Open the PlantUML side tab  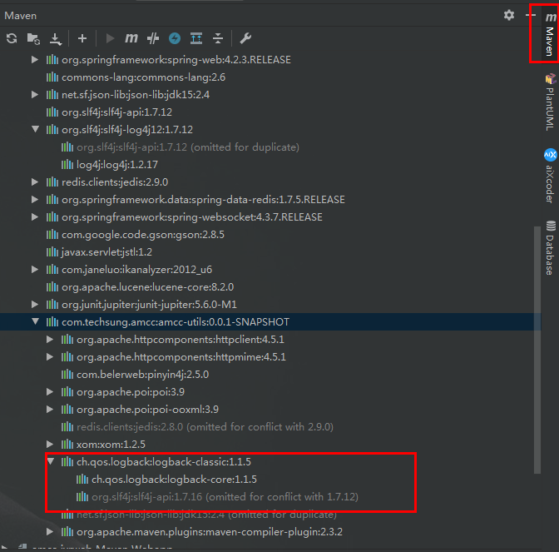tap(550, 102)
